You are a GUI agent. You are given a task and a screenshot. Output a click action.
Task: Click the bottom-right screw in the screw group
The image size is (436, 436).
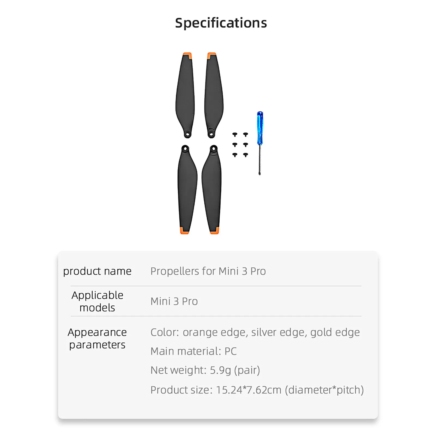click(x=246, y=155)
